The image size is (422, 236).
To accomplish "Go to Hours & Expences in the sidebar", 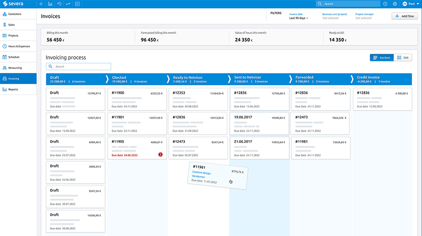I will pyautogui.click(x=18, y=46).
